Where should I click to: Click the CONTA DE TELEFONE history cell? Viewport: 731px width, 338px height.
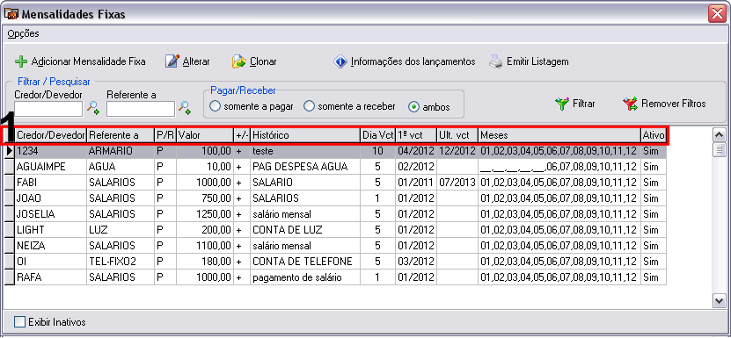tap(305, 262)
